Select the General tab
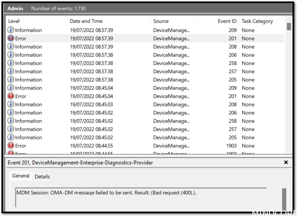The image size is (298, 217). click(20, 176)
